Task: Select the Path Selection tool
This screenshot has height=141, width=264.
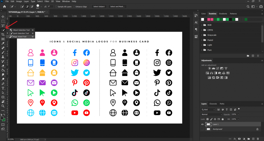Action: 3,93
